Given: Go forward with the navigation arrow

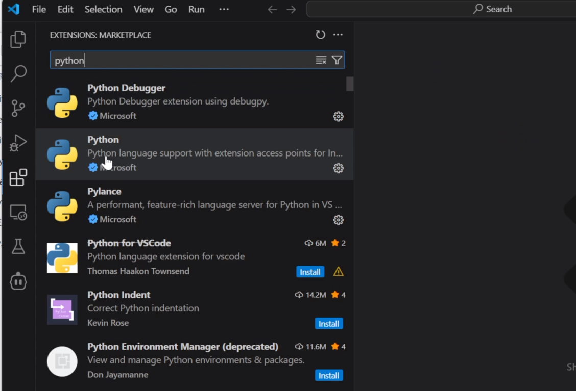Looking at the screenshot, I should click(291, 9).
